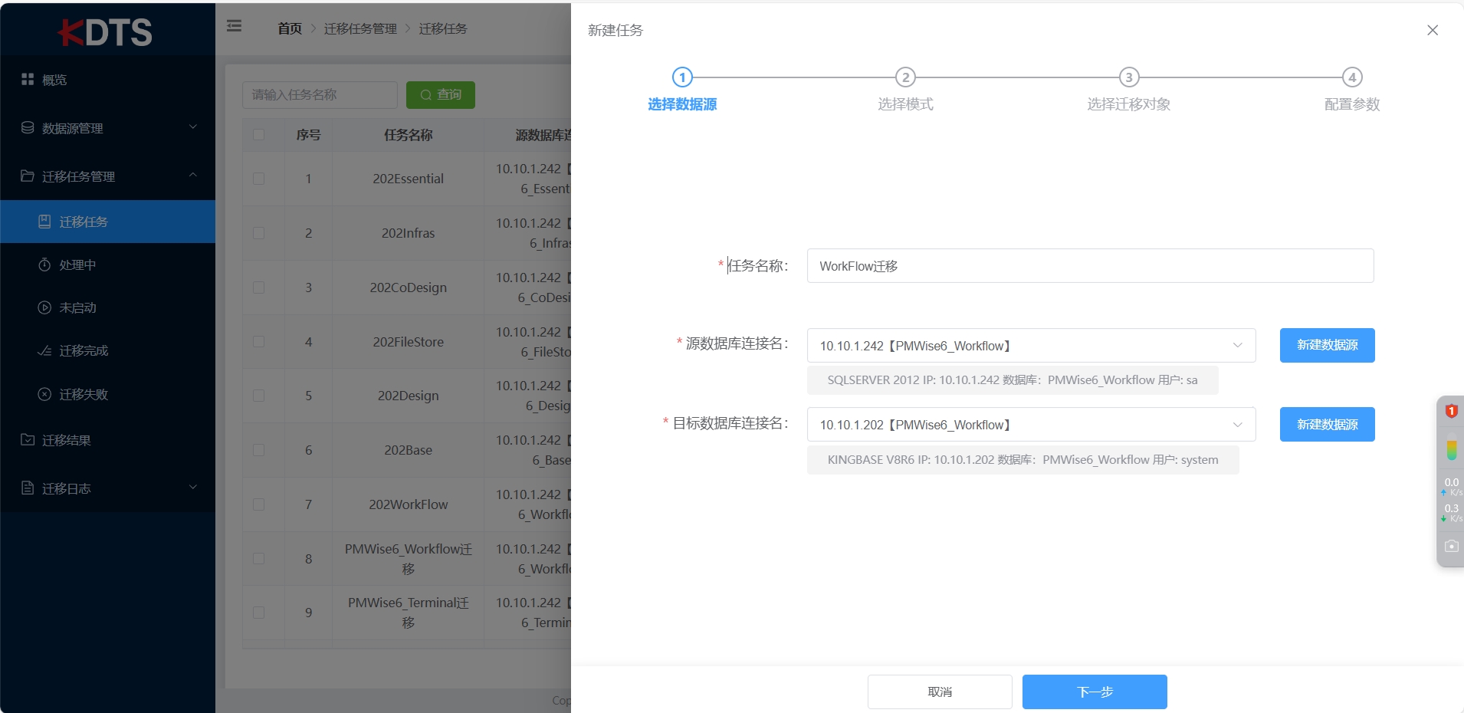The image size is (1464, 713).
Task: Click the KDTS logo
Action: click(x=105, y=32)
